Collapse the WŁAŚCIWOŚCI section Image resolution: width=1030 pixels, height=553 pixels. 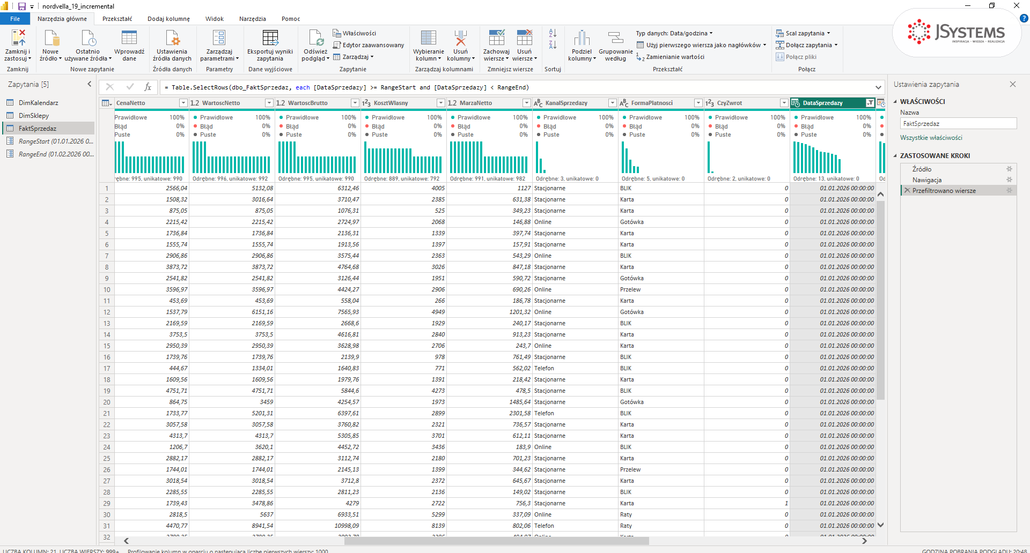point(895,101)
